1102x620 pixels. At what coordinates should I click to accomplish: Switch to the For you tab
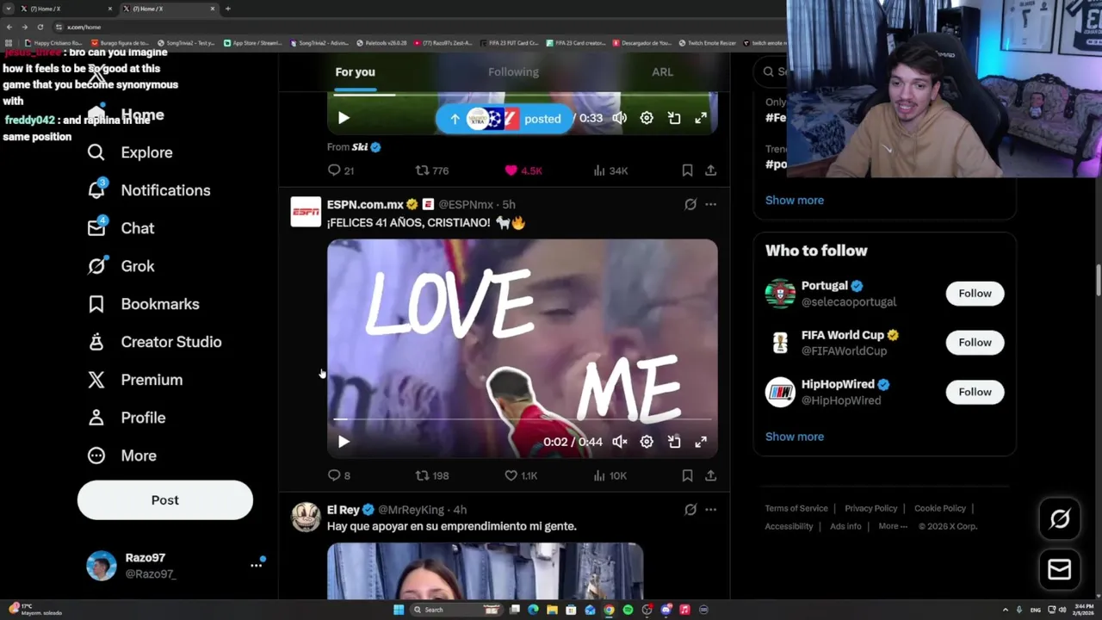tap(355, 72)
